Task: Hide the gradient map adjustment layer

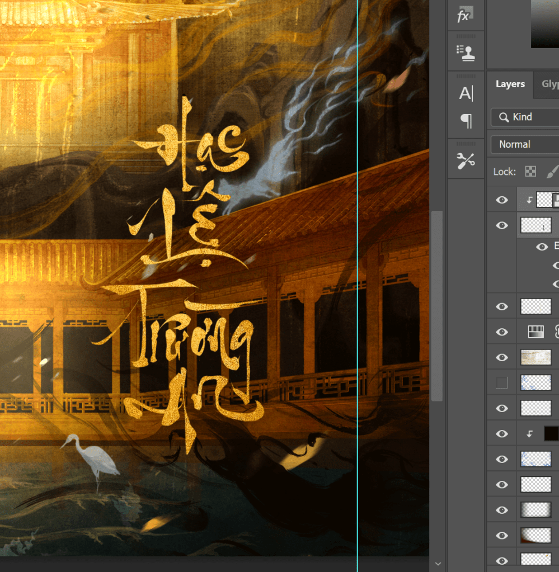Action: point(502,332)
